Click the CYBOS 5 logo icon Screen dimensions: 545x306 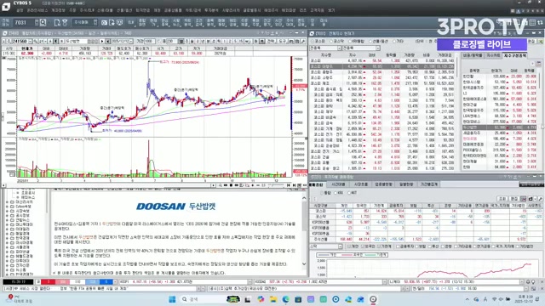tap(6, 7)
